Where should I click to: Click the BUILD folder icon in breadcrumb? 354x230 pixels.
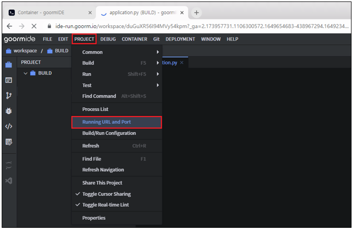50,51
